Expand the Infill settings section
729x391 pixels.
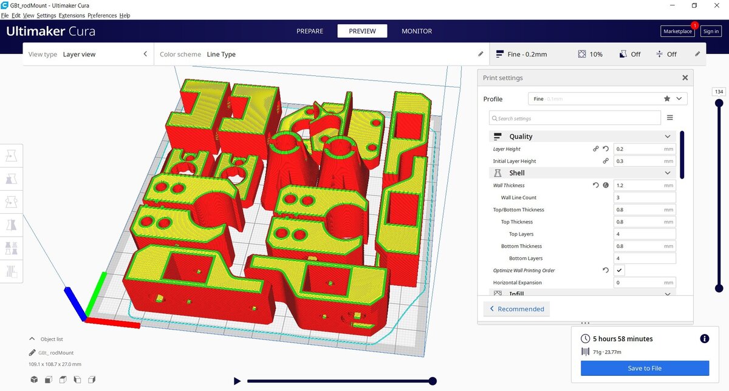[582, 293]
